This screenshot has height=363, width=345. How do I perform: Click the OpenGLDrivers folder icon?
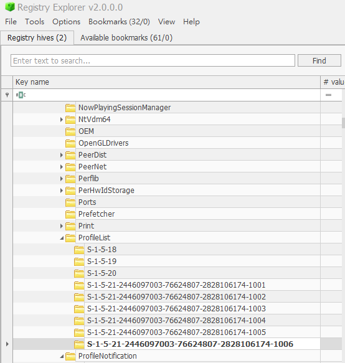pyautogui.click(x=70, y=143)
